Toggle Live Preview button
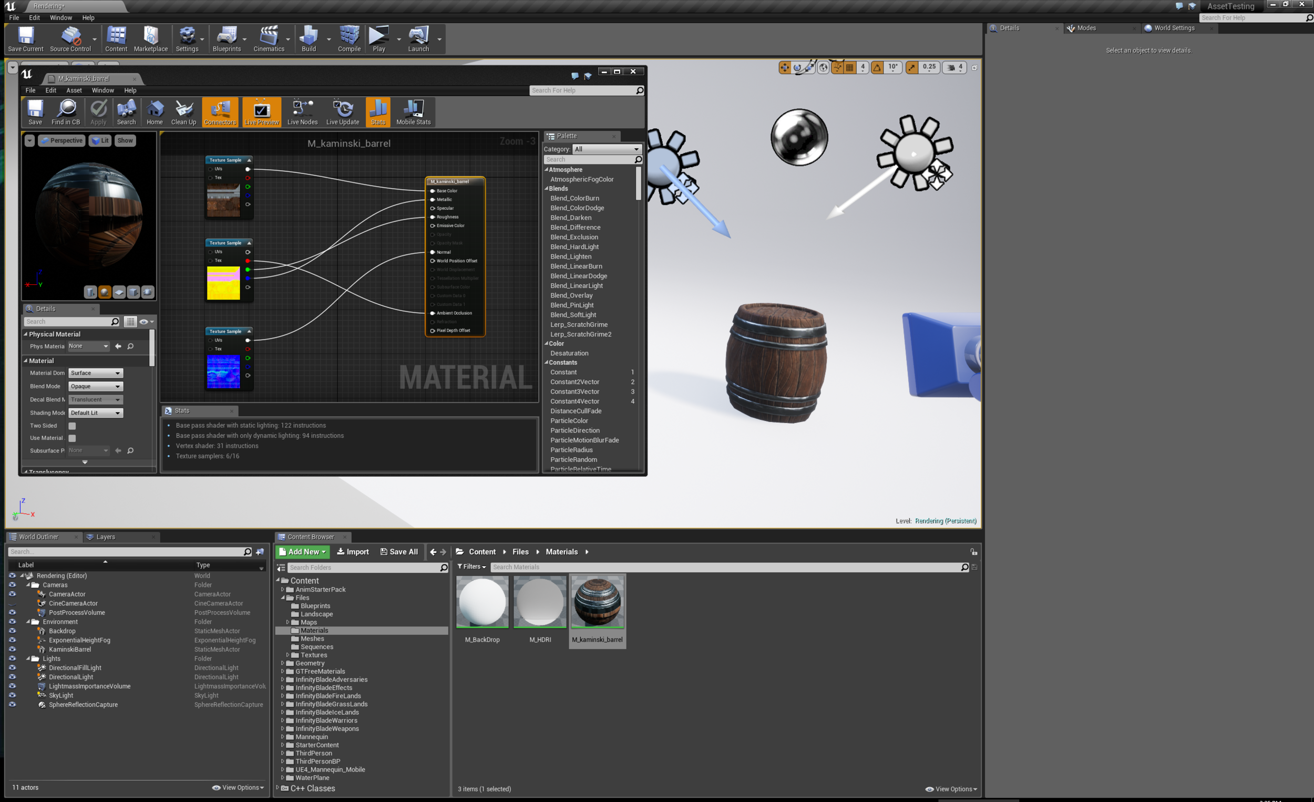This screenshot has width=1314, height=802. click(x=261, y=112)
